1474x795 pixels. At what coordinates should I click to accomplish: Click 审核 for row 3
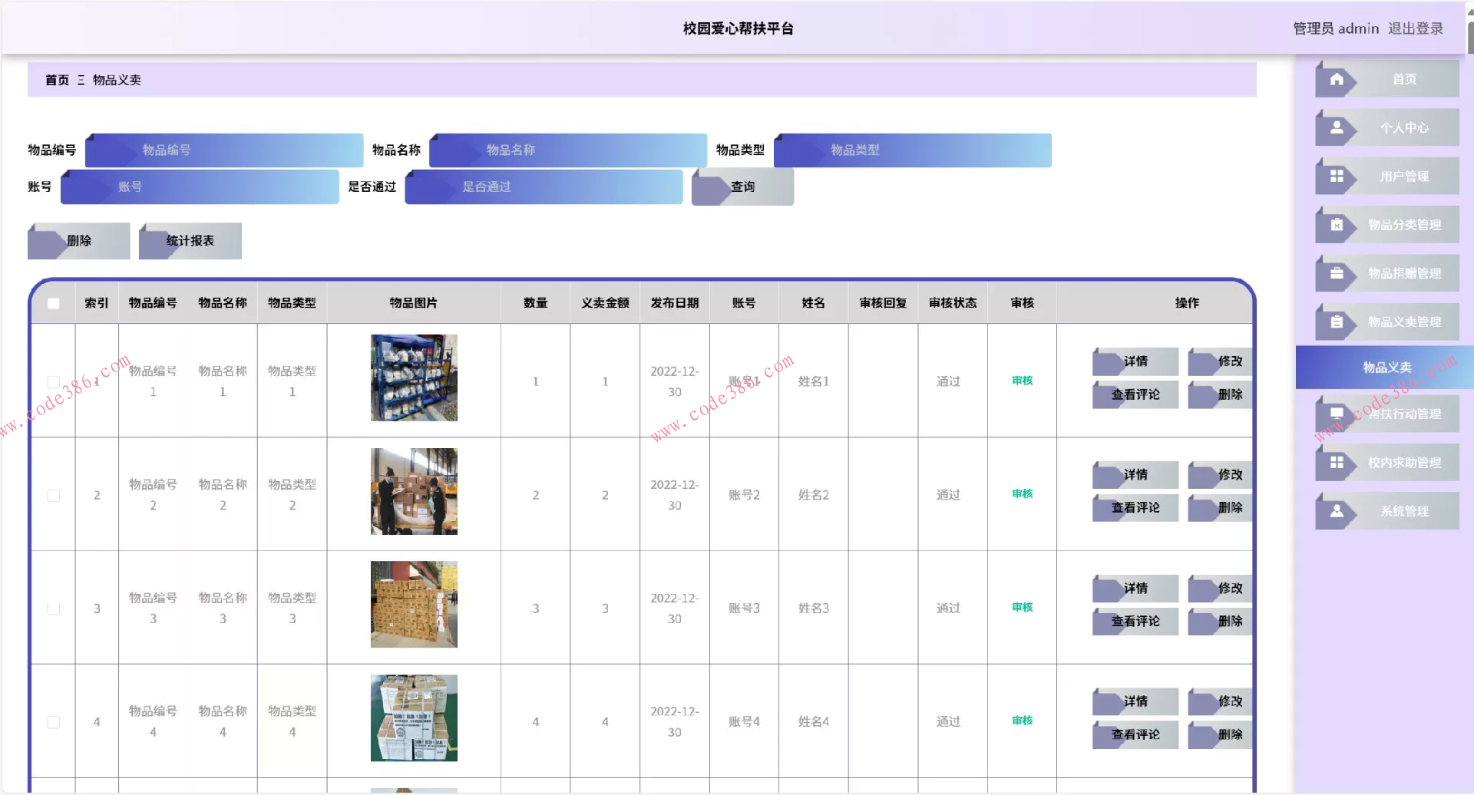click(x=1022, y=608)
